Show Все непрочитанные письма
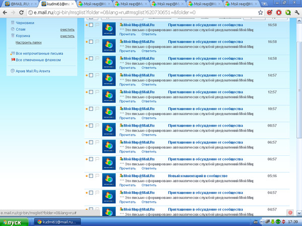Screen dimensions: 302x226 click(39, 53)
